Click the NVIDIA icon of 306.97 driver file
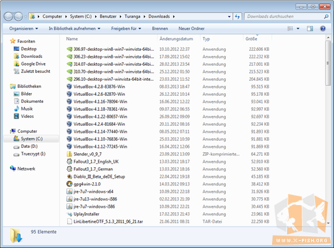334x248 pixels. tap(69, 49)
